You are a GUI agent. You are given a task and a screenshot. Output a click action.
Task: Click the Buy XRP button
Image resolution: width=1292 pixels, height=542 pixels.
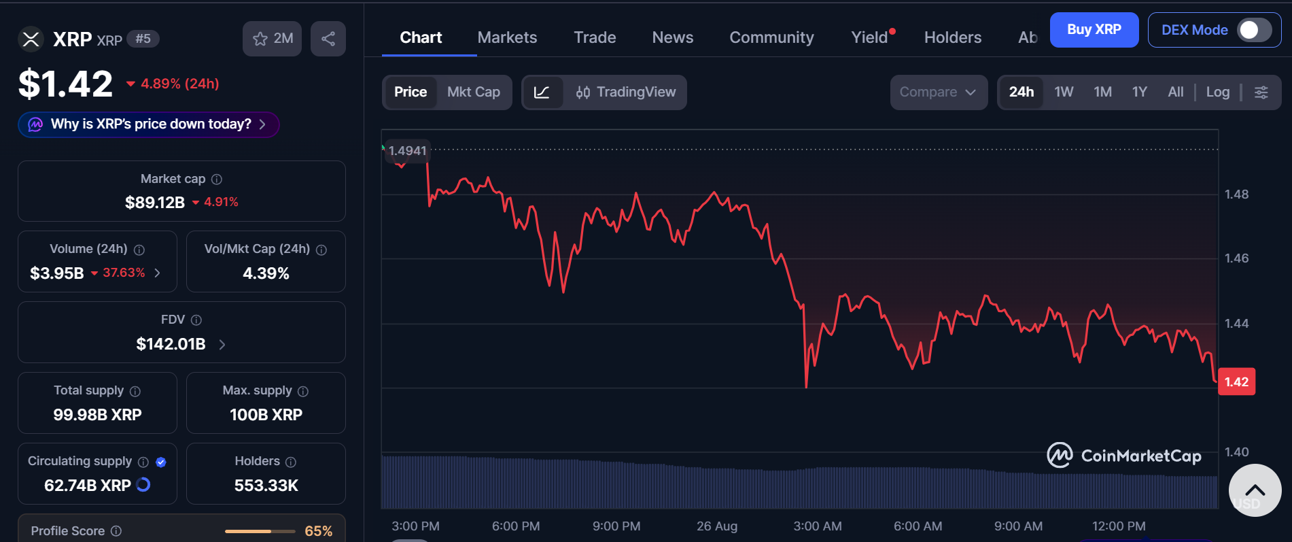click(1094, 30)
